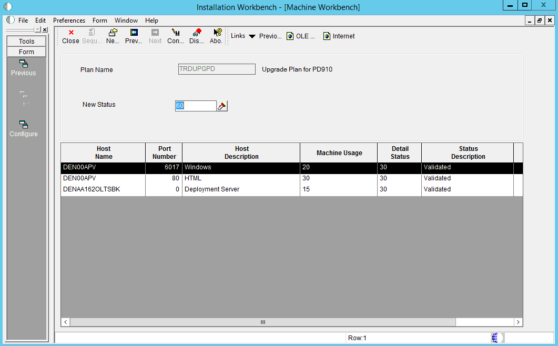The image size is (558, 346).
Task: Collapse the Form section in left panel
Action: pos(26,52)
